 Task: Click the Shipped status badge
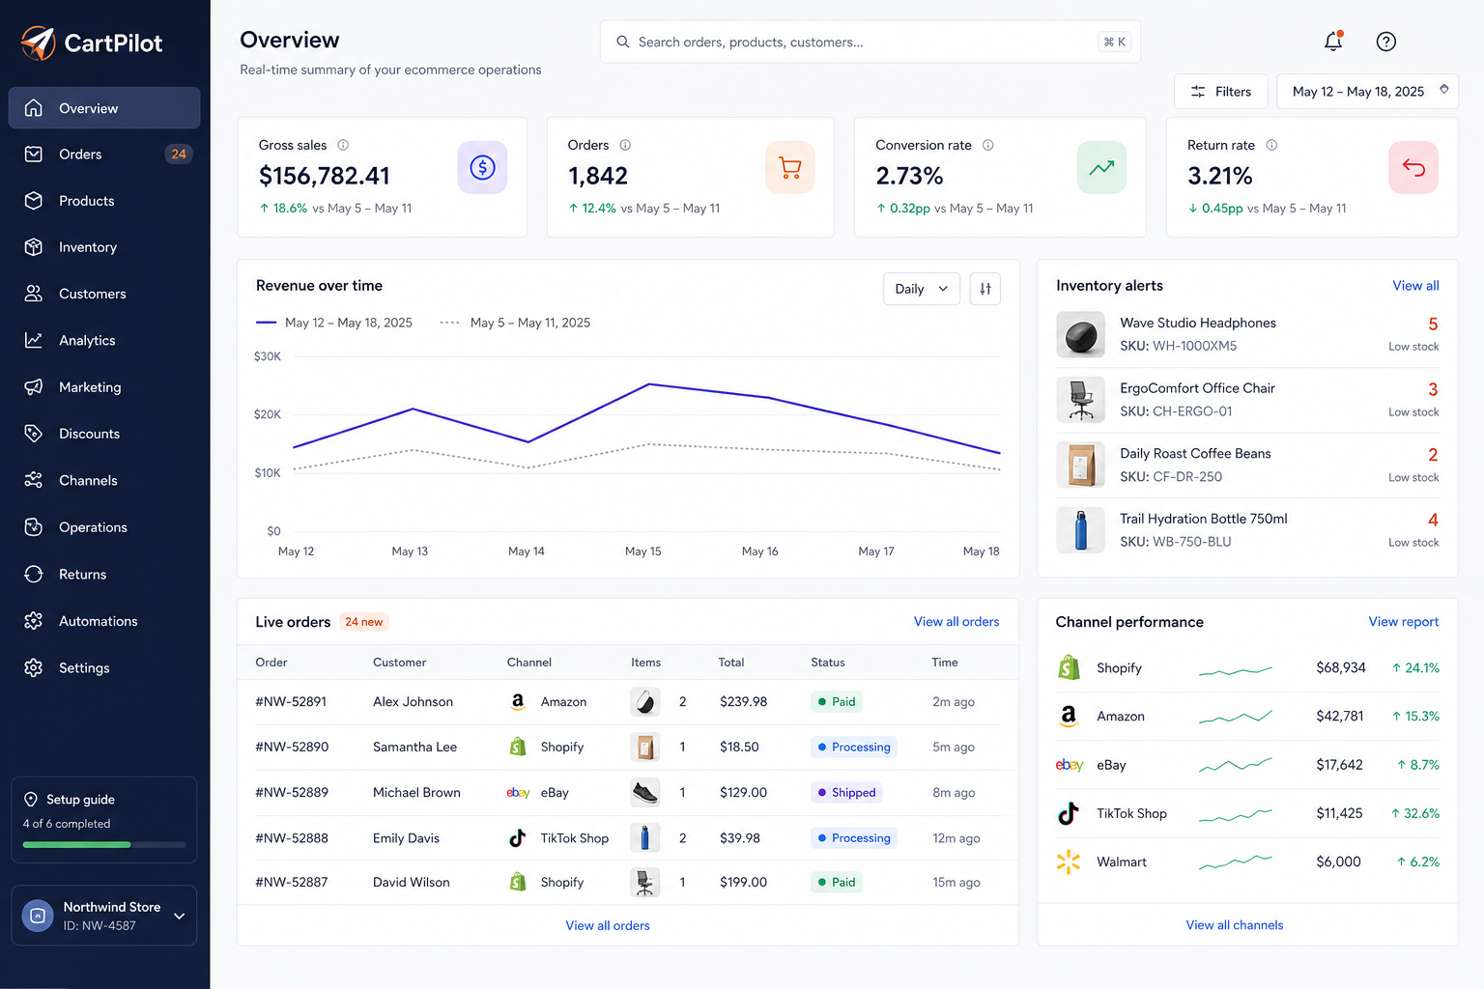click(846, 793)
